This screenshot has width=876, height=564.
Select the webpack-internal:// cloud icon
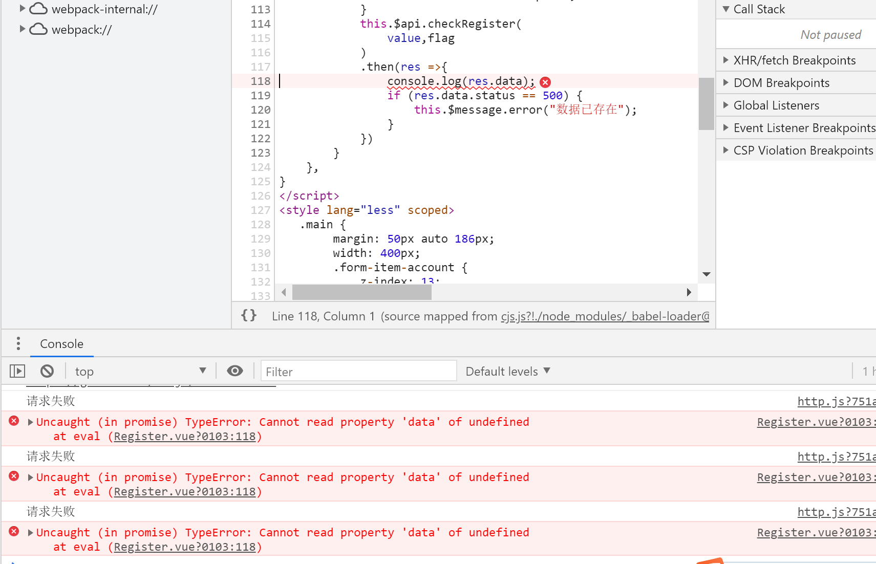tap(38, 9)
